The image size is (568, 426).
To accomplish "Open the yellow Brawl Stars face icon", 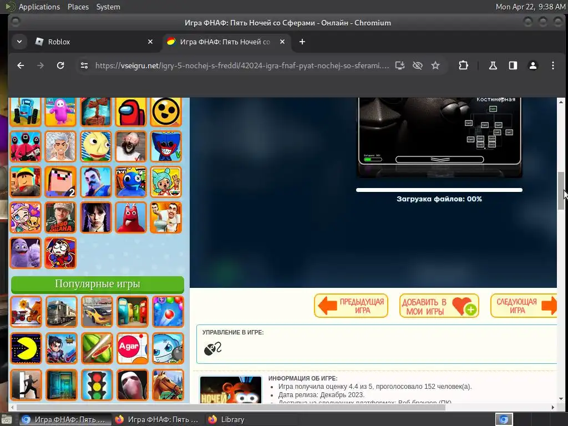I will click(166, 111).
